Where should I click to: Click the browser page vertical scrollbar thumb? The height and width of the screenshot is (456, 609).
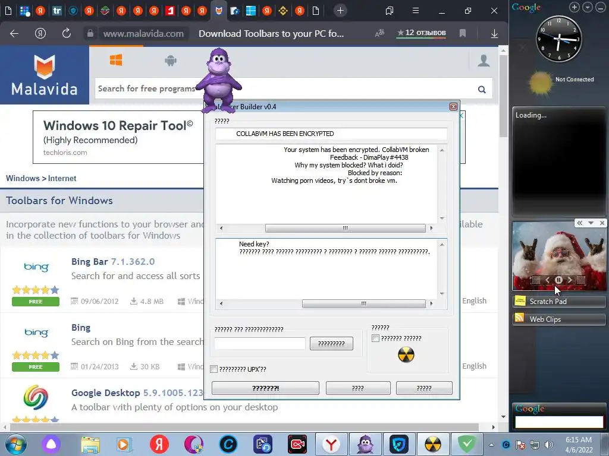(503, 96)
